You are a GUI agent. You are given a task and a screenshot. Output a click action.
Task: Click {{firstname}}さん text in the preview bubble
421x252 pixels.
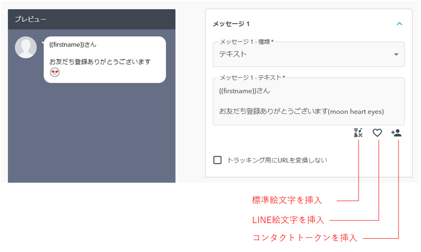tap(73, 45)
